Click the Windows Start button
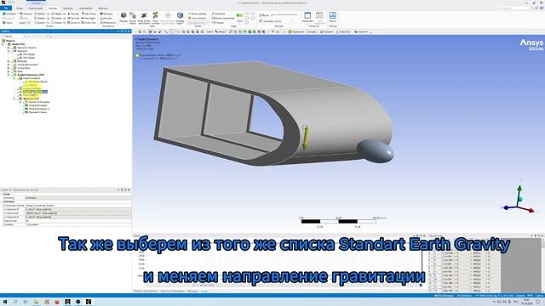Image resolution: width=545 pixels, height=306 pixels. [x=5, y=302]
